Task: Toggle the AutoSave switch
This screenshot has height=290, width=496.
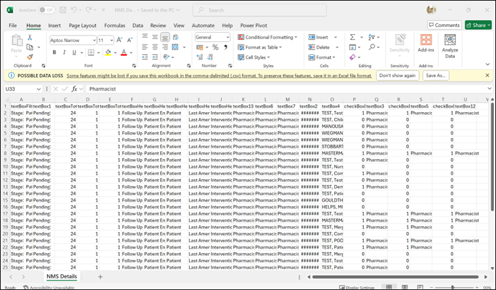Action: [46, 10]
